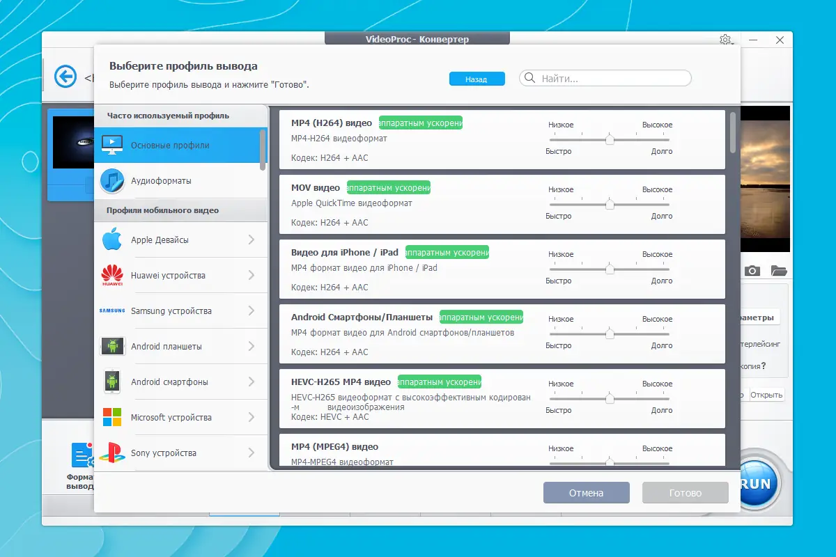Click the Microsoft Windows logo icon
This screenshot has height=557, width=836.
112,417
